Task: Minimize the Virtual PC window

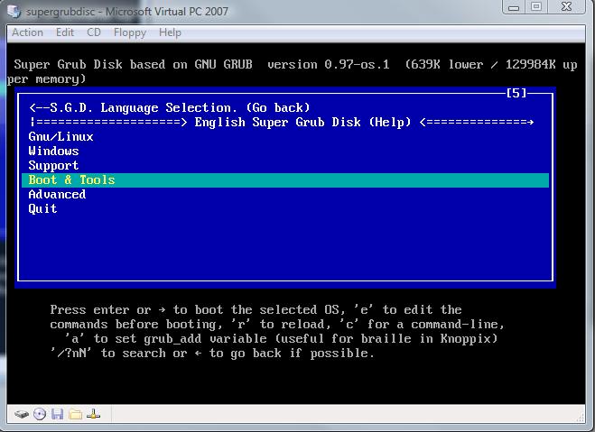Action: (x=514, y=7)
